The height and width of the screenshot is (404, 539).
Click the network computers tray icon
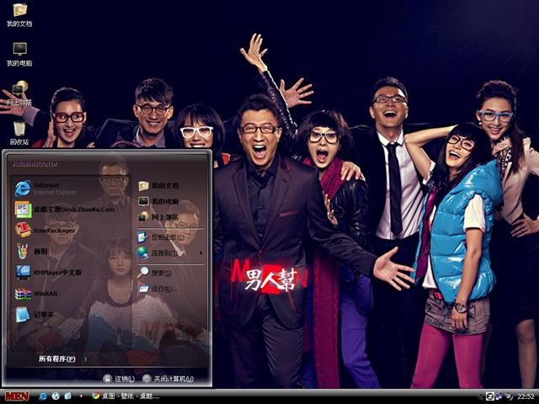(x=499, y=396)
